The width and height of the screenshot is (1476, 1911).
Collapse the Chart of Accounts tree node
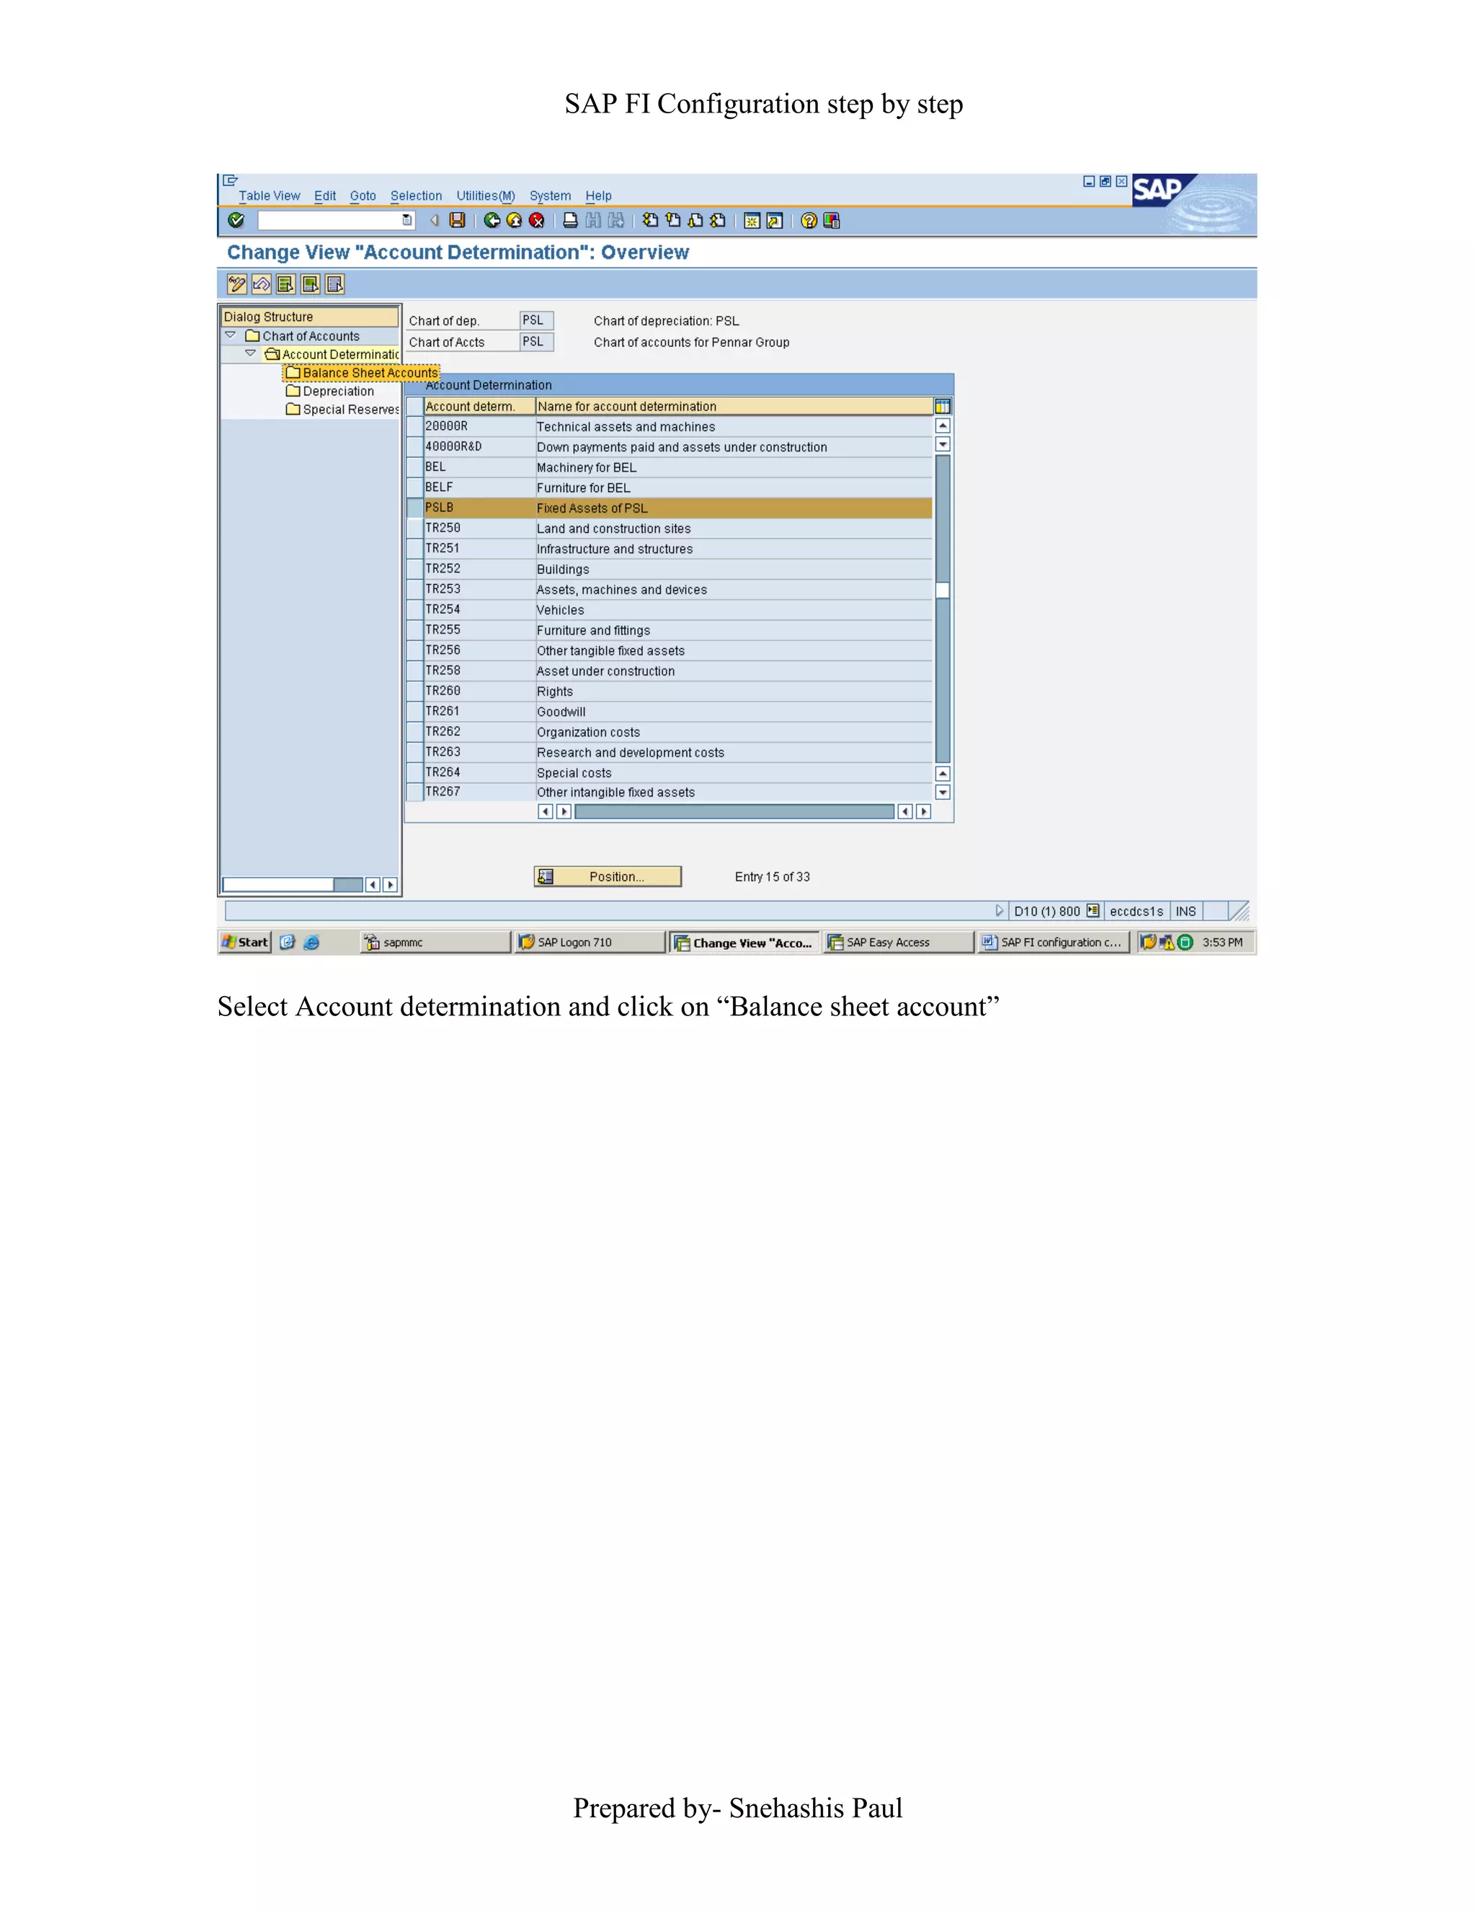(x=230, y=335)
